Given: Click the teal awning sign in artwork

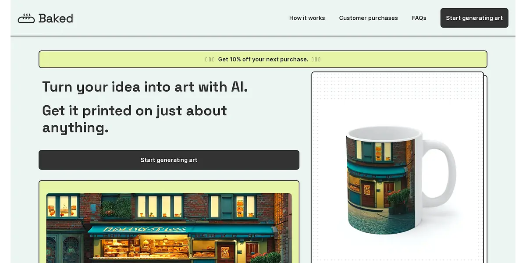Looking at the screenshot, I should point(181,230).
